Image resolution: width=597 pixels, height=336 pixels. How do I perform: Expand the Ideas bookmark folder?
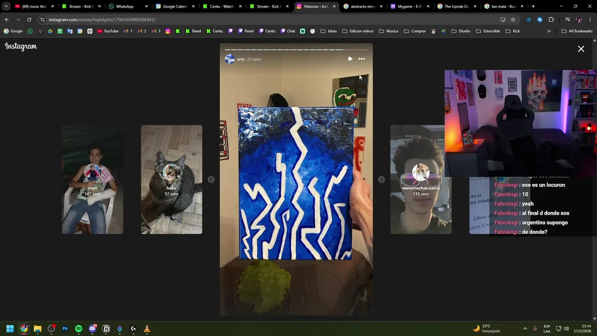tap(328, 31)
